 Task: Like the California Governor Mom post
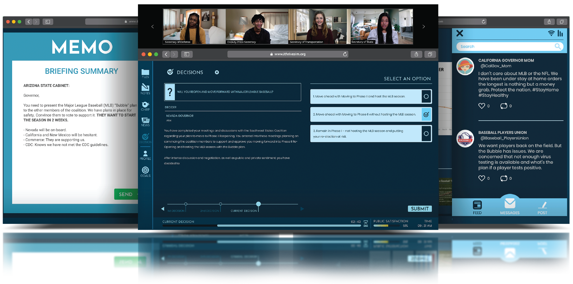pos(482,106)
